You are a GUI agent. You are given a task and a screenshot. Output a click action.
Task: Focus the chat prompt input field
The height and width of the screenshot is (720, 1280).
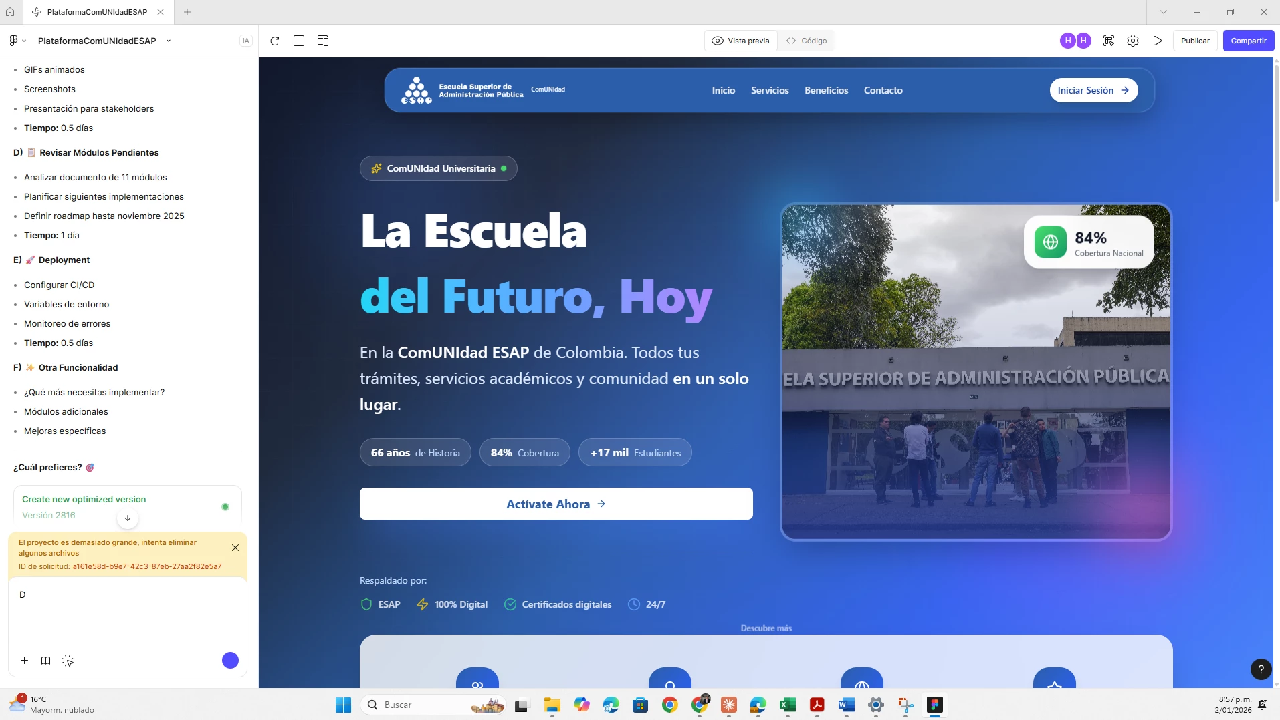[x=127, y=614]
